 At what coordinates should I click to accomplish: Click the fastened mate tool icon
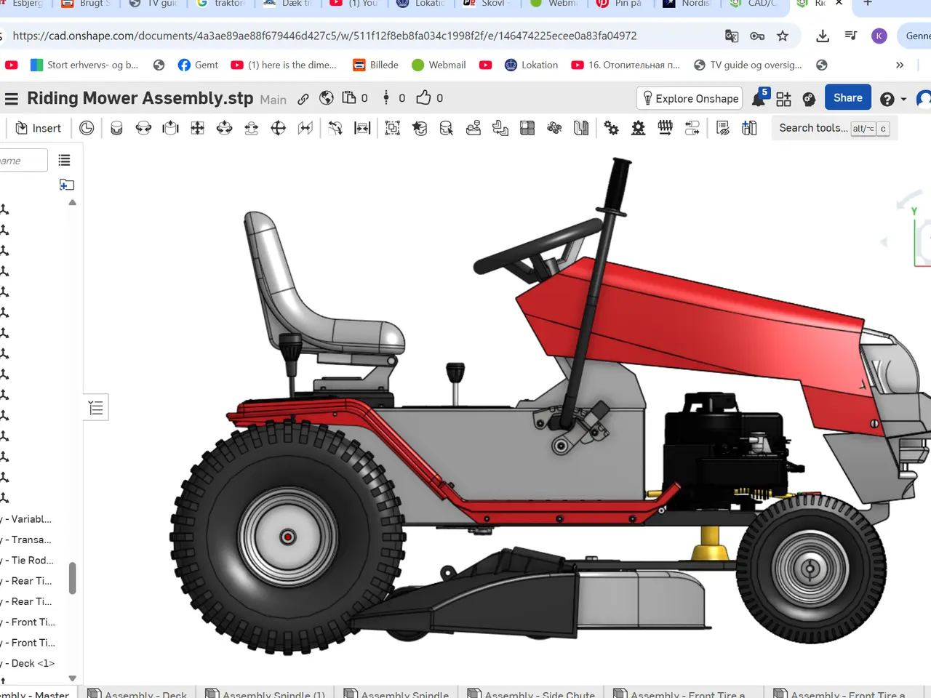116,128
